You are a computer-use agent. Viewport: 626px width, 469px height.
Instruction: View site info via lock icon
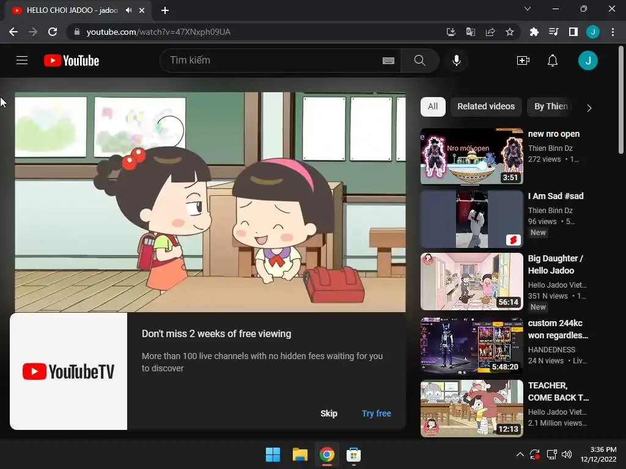click(x=76, y=32)
